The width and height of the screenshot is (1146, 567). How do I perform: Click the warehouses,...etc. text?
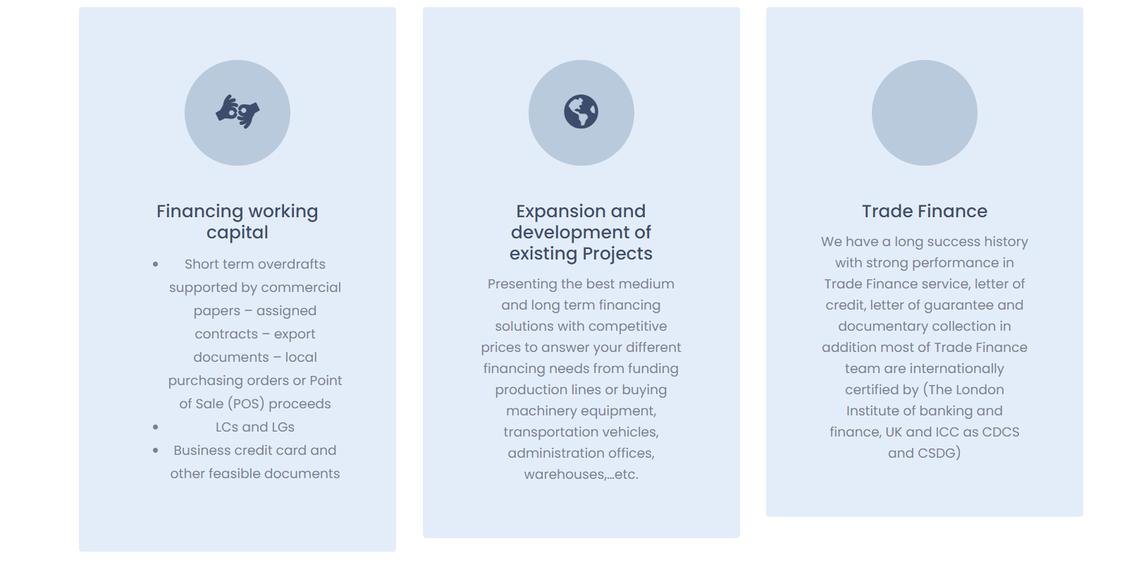pyautogui.click(x=581, y=474)
